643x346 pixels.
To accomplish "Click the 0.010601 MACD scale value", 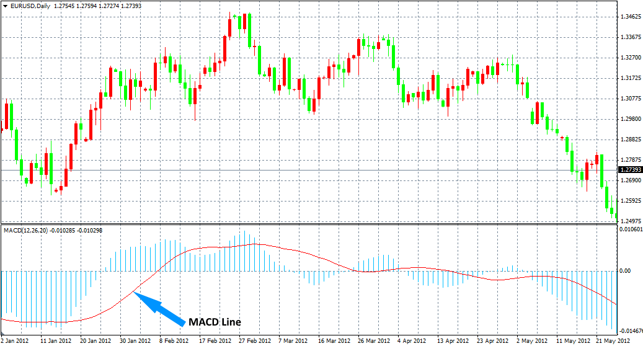I will click(630, 230).
